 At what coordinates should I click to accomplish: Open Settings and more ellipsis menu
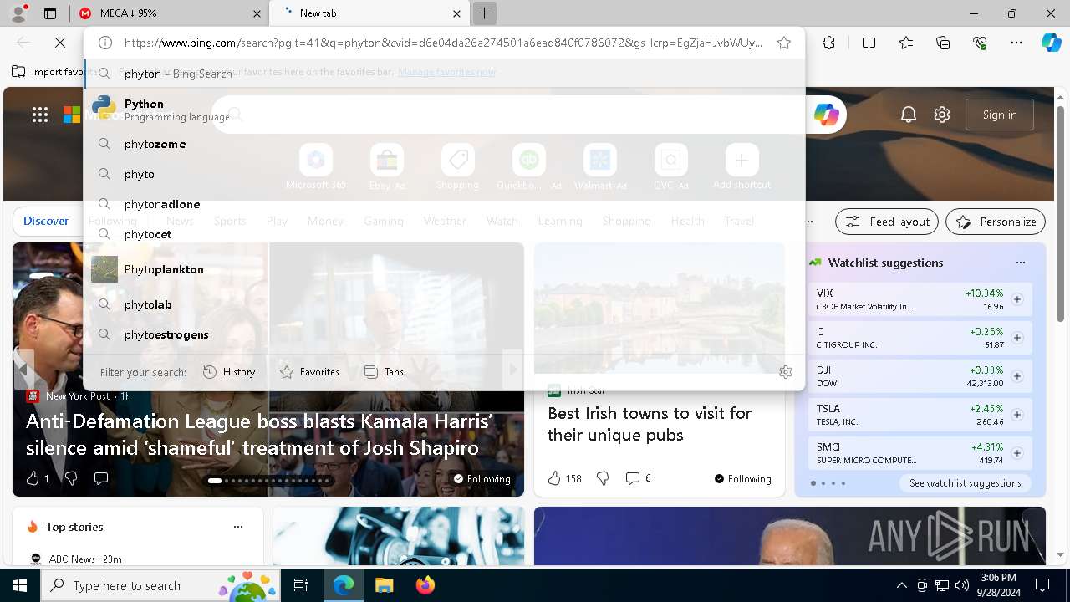click(x=1016, y=43)
